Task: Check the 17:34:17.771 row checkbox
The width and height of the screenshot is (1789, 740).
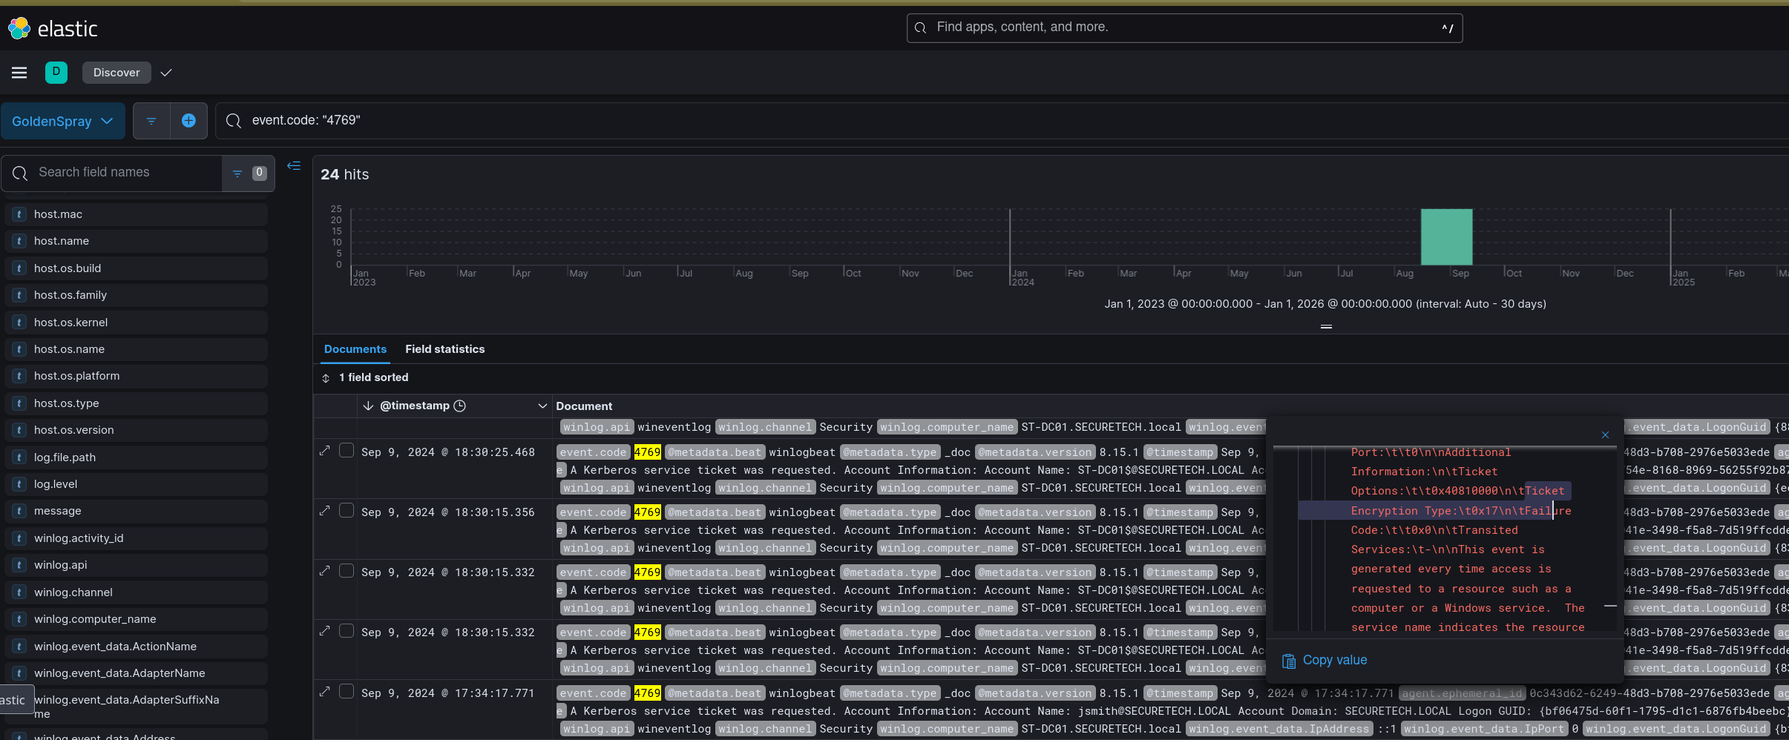Action: [x=347, y=692]
